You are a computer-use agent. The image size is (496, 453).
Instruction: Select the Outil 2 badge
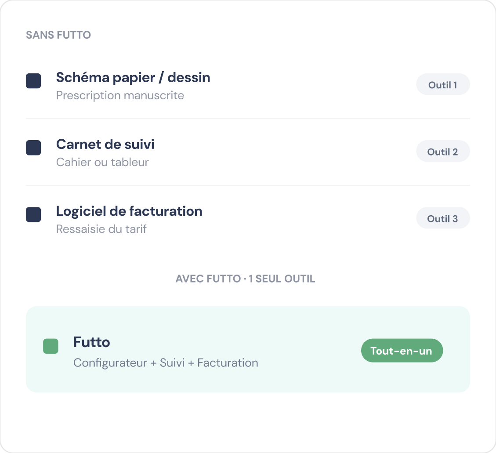pos(443,151)
